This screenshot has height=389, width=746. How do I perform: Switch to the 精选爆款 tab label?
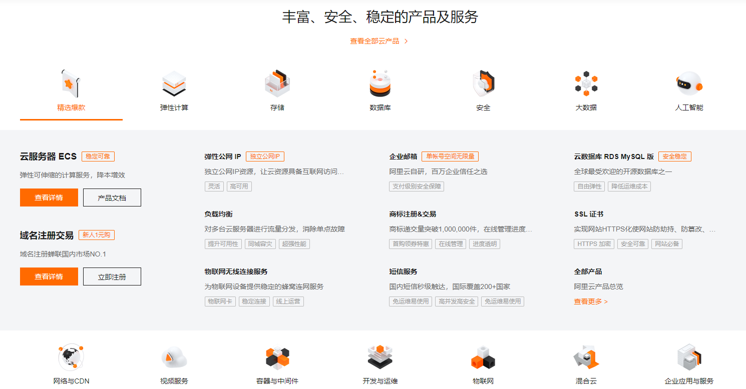(x=71, y=107)
